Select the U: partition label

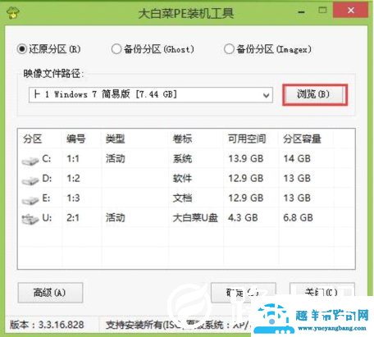point(47,217)
